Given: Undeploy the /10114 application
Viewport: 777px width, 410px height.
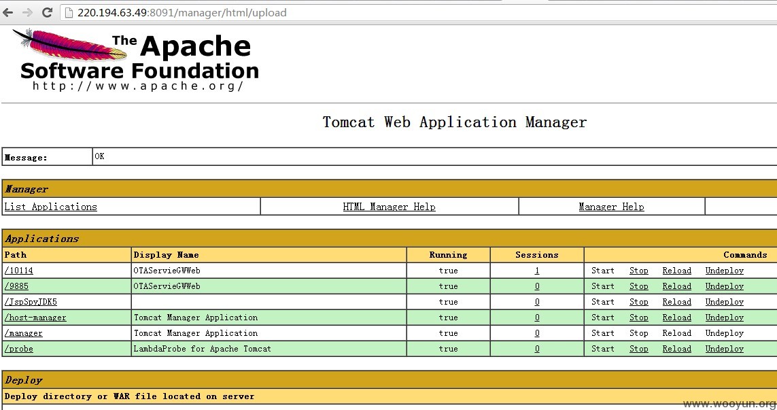Looking at the screenshot, I should [725, 271].
